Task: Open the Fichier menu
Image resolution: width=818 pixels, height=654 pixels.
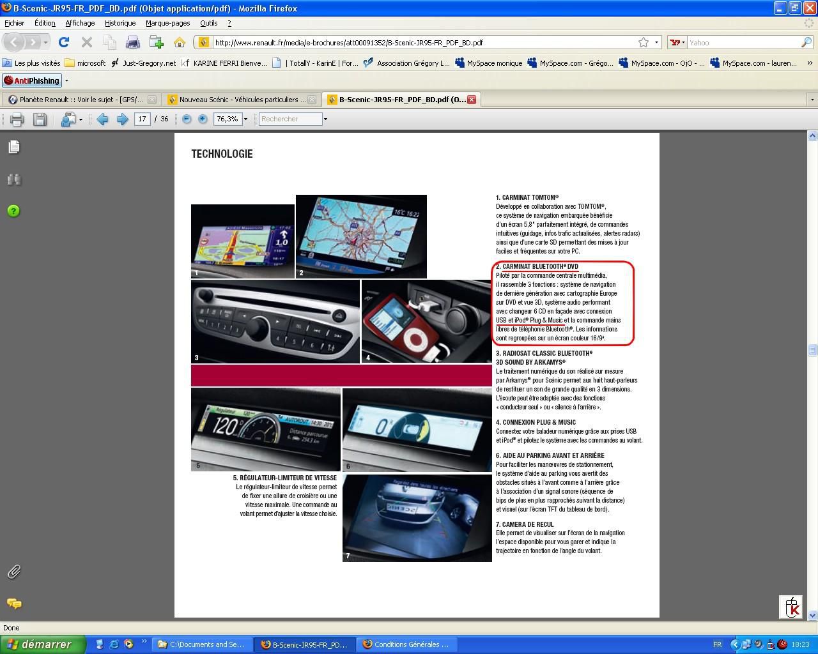Action: [x=14, y=23]
